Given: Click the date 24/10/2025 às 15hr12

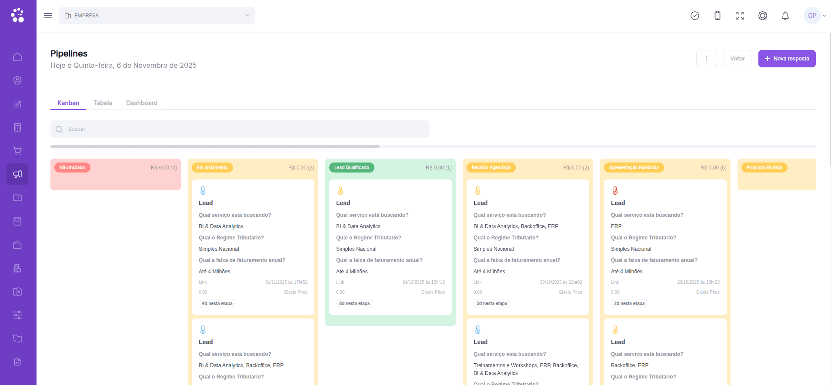Looking at the screenshot, I should coord(424,282).
